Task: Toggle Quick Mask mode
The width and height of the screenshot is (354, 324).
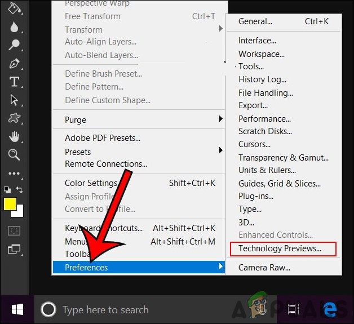Action: (14, 230)
